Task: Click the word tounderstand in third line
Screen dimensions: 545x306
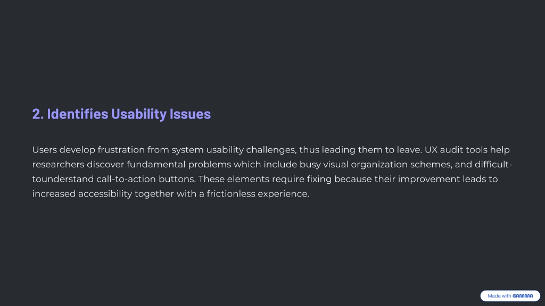Action: pyautogui.click(x=63, y=180)
